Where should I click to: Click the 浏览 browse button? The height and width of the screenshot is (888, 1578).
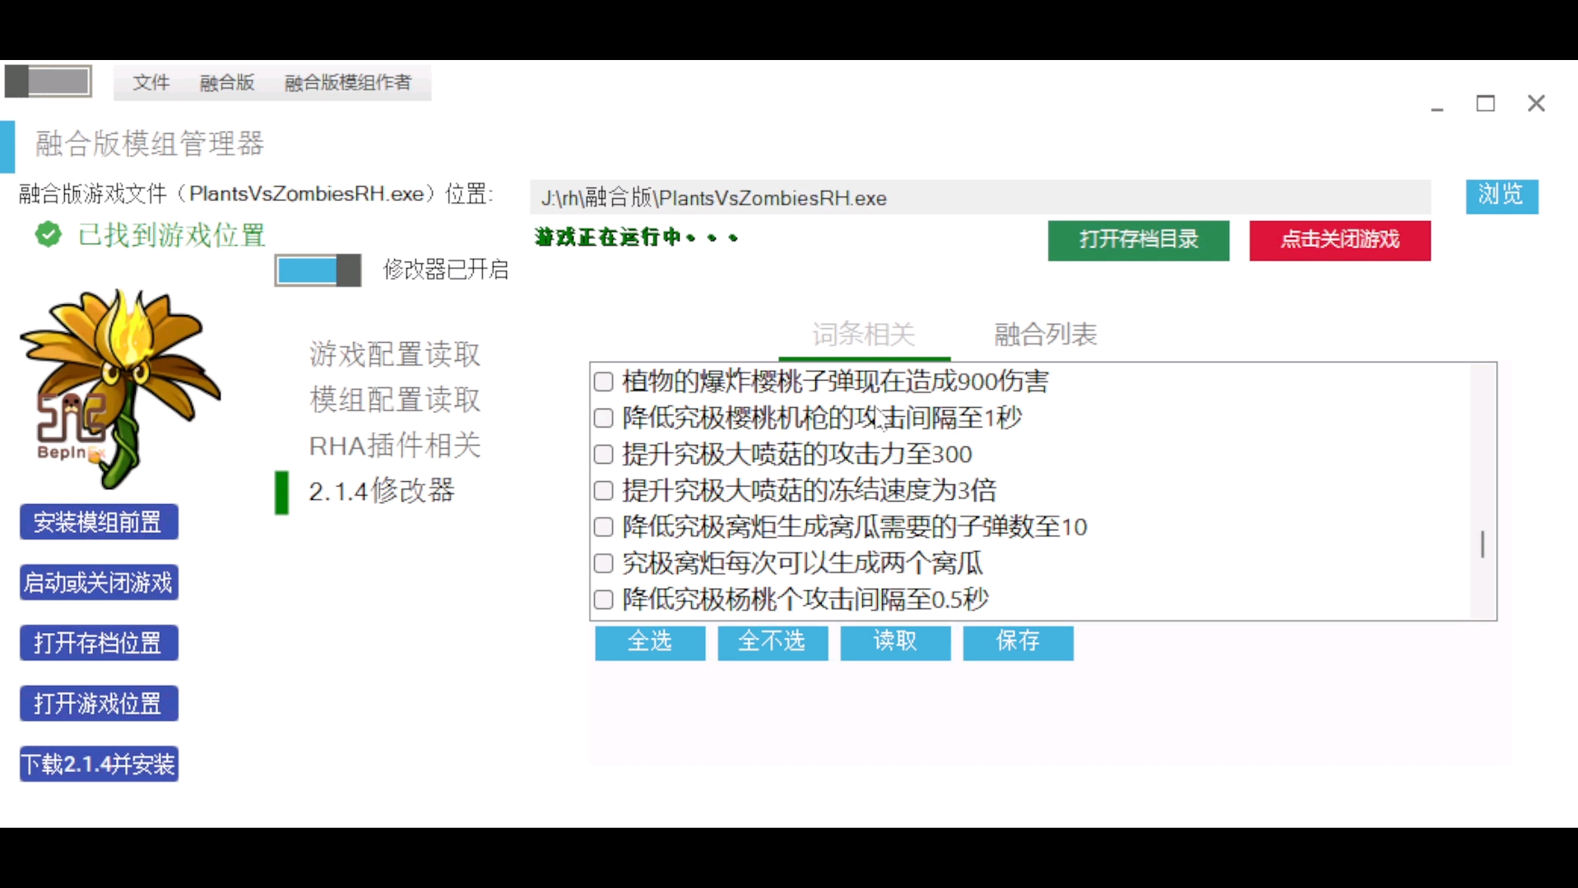(1501, 196)
